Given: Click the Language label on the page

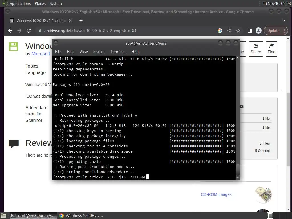Looking at the screenshot, I should [35, 73].
